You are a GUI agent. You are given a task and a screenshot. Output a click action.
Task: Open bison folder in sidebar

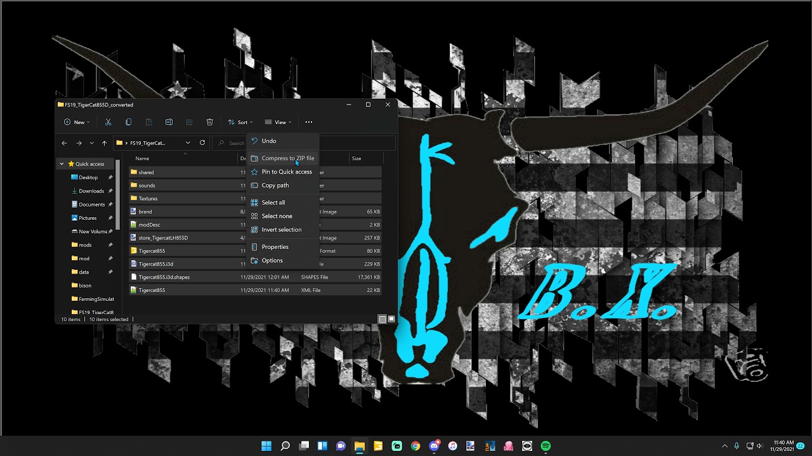pos(85,286)
